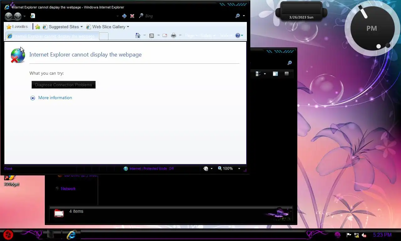The image size is (401, 241).
Task: Click the Help question mark icon
Action: coord(238,35)
